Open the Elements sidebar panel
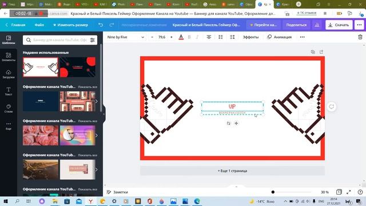 coord(9,57)
